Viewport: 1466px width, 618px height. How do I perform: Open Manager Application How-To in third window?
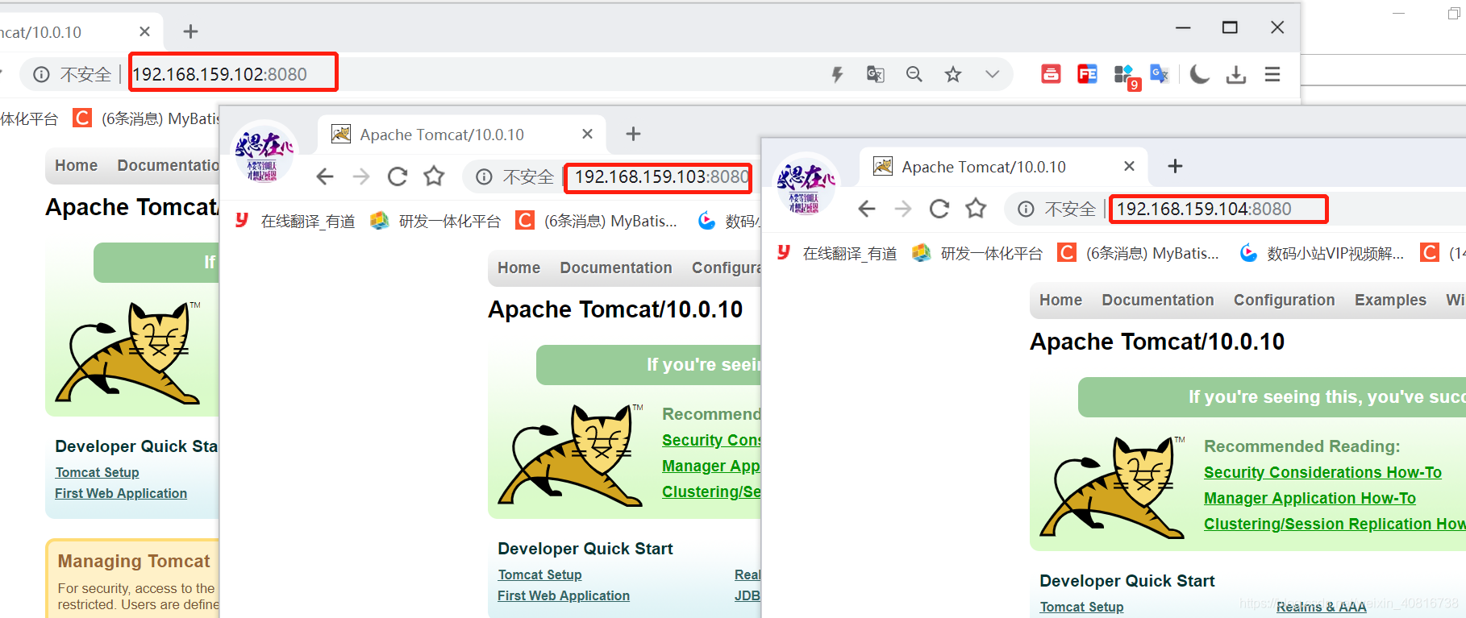pyautogui.click(x=1310, y=498)
